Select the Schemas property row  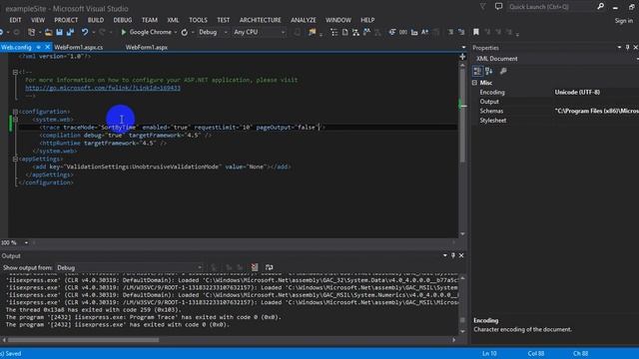[555, 111]
